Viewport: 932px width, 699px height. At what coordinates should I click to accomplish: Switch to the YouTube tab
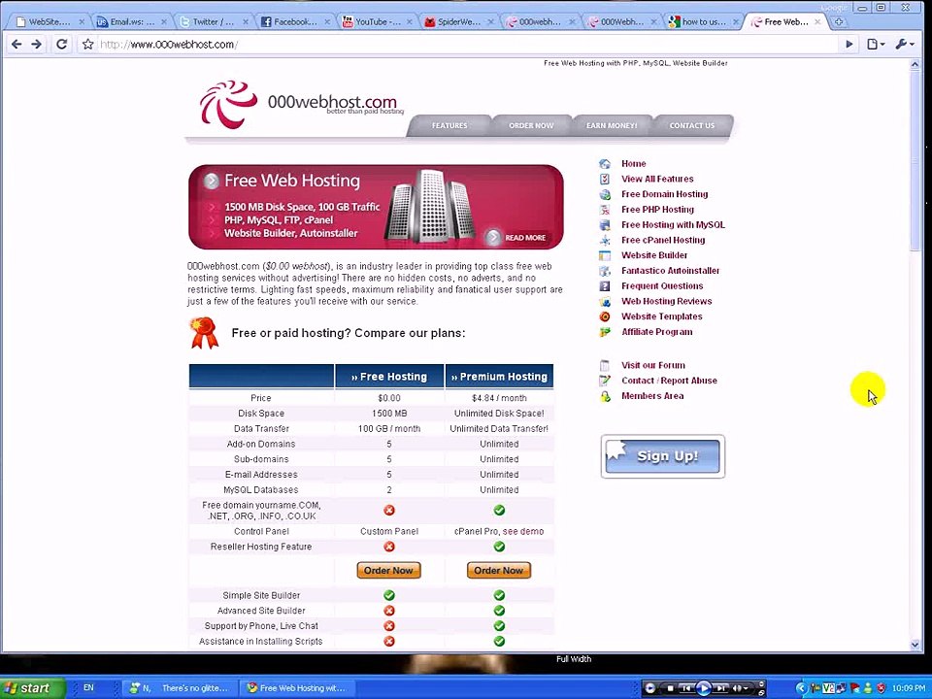pos(377,22)
